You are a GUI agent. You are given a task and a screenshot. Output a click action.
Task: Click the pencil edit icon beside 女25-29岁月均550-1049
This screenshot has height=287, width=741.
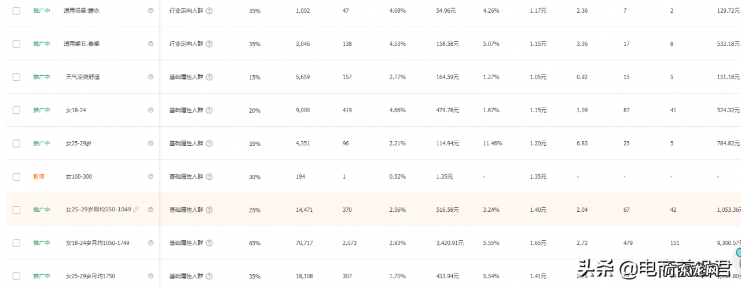click(137, 209)
